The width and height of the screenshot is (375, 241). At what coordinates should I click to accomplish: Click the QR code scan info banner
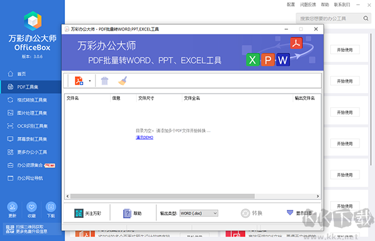[x=32, y=229]
